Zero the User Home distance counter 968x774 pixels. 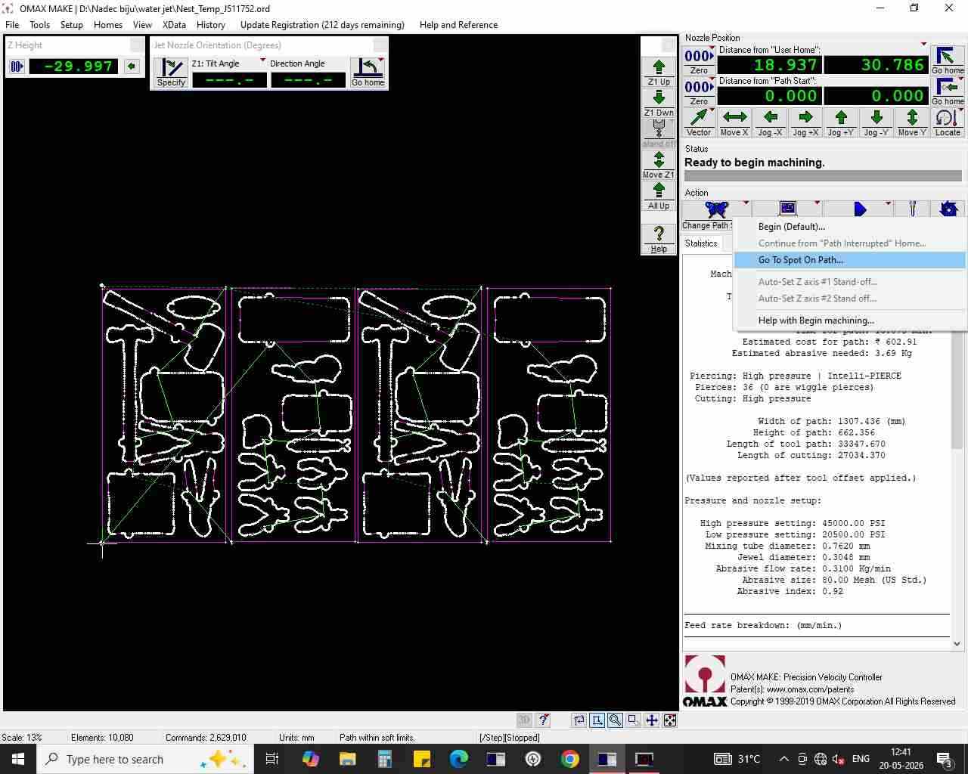[699, 60]
